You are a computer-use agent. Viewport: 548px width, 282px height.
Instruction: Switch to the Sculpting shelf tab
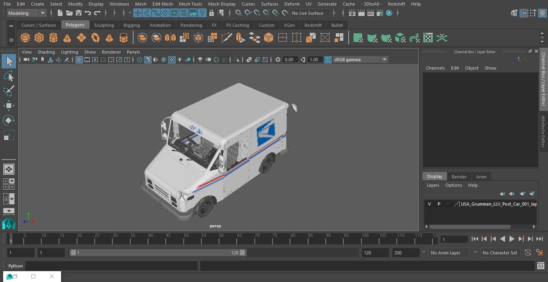104,25
